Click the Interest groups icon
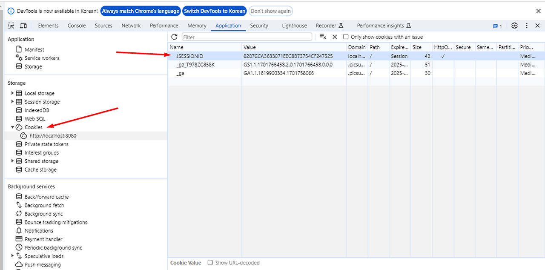545x270 pixels. [x=19, y=152]
